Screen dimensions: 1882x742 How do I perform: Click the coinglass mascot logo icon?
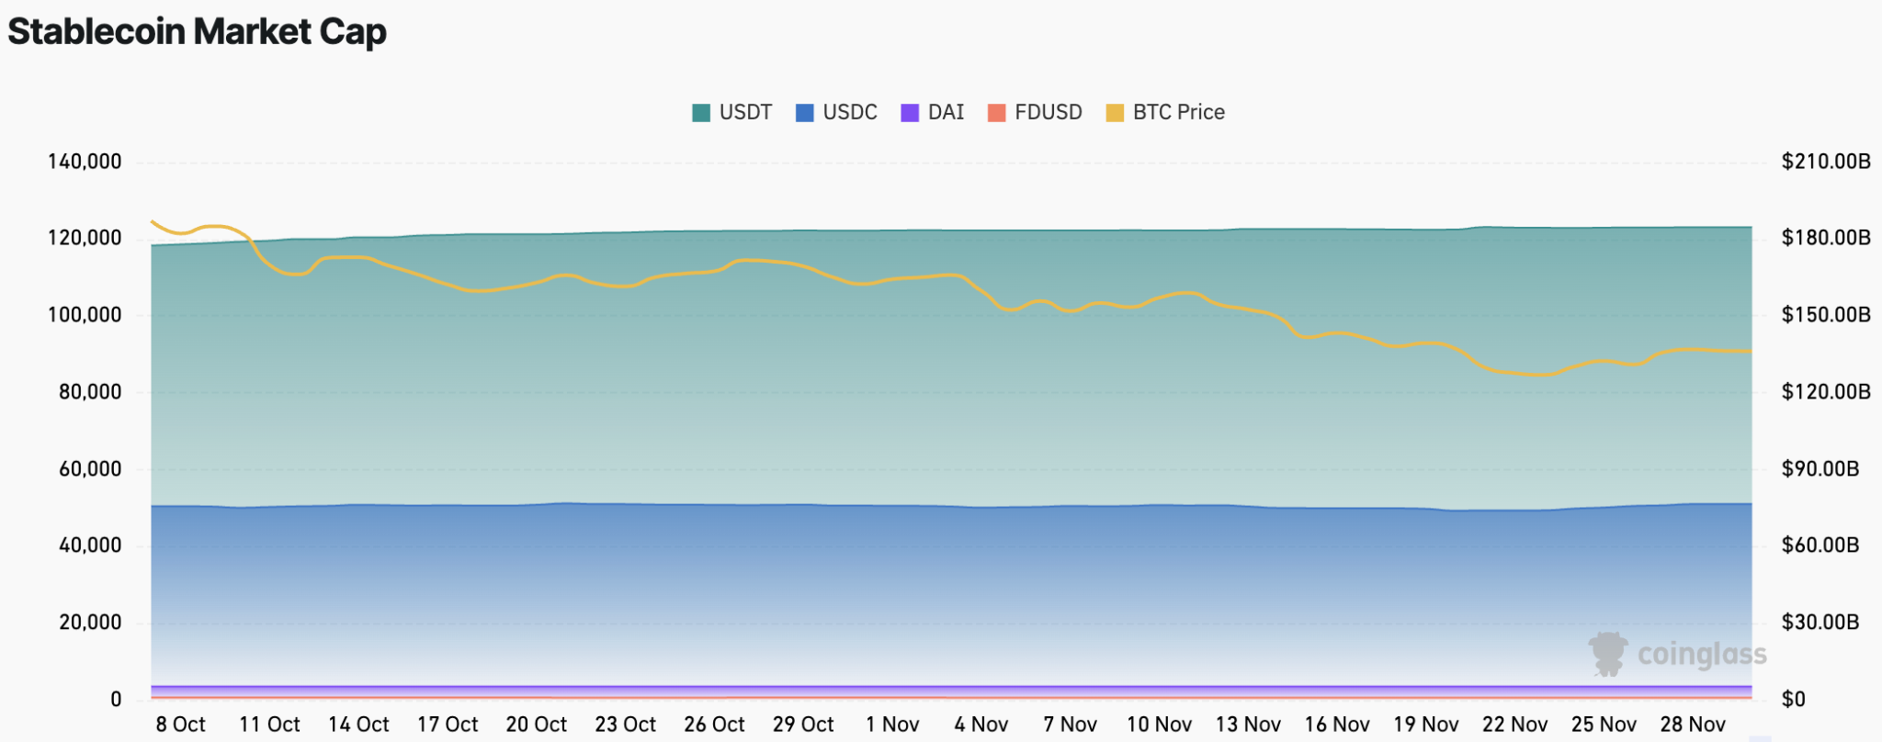pyautogui.click(x=1608, y=654)
